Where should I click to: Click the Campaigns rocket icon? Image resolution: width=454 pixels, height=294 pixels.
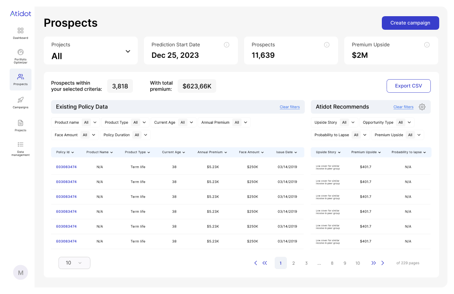point(21,100)
